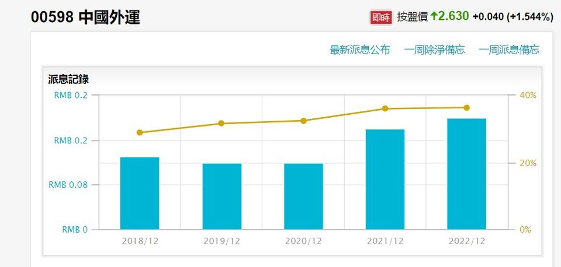Click the green up-arrow price indicator

[434, 16]
